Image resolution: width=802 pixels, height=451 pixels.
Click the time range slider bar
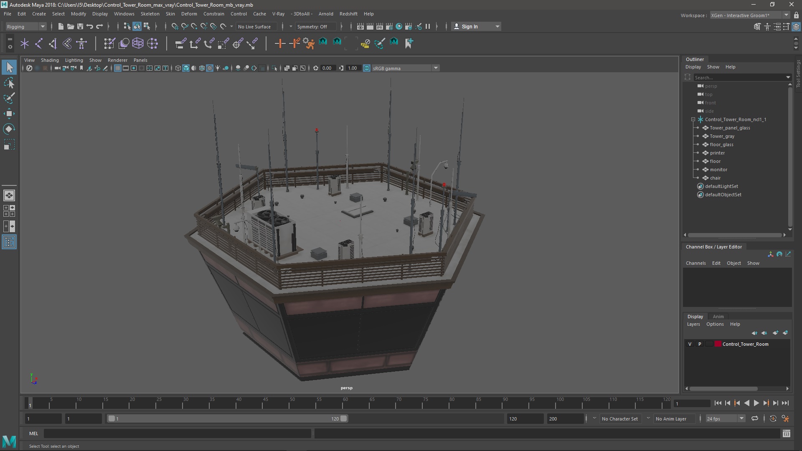228,418
